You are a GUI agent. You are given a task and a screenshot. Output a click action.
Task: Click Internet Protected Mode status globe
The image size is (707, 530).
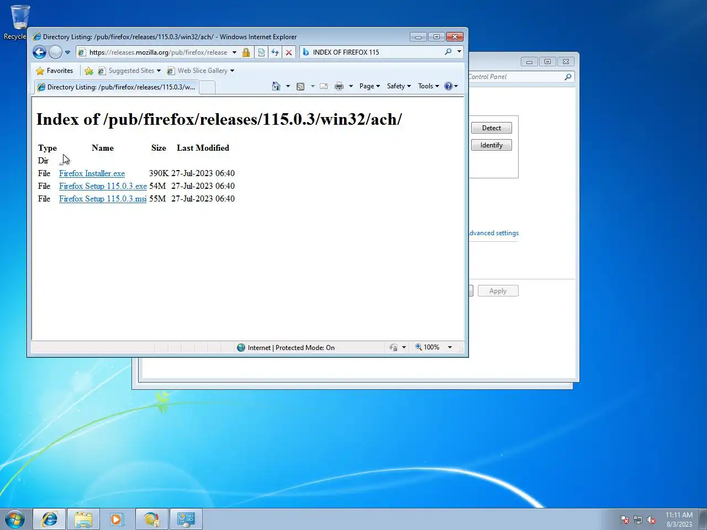[241, 348]
